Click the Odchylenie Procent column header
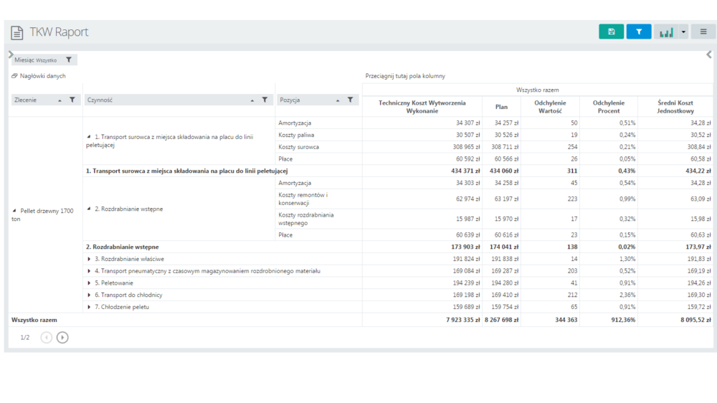Viewport: 717px width, 403px height. (609, 107)
